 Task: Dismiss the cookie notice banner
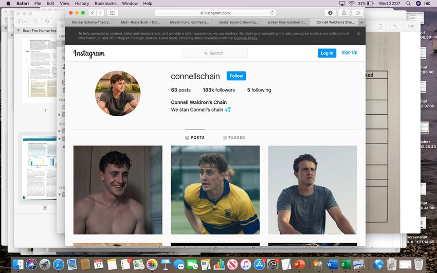click(x=358, y=34)
